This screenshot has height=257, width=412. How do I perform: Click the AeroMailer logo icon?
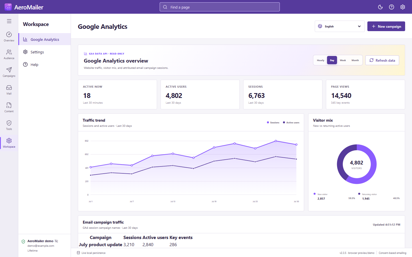click(8, 7)
